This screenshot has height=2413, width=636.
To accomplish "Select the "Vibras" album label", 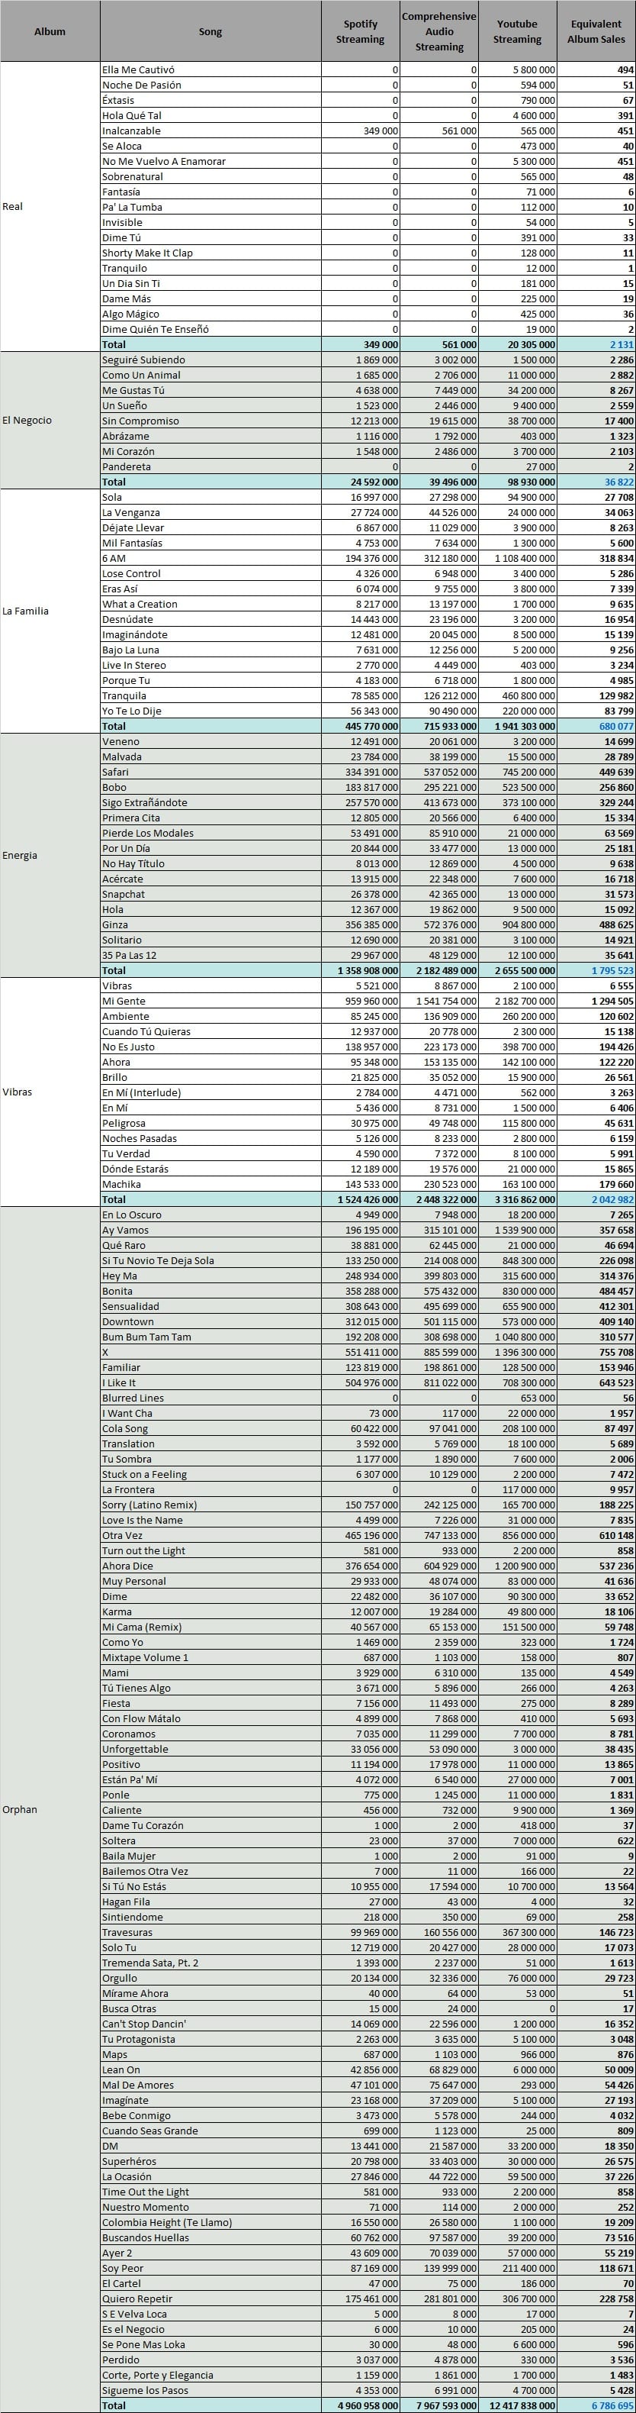I will (18, 1092).
